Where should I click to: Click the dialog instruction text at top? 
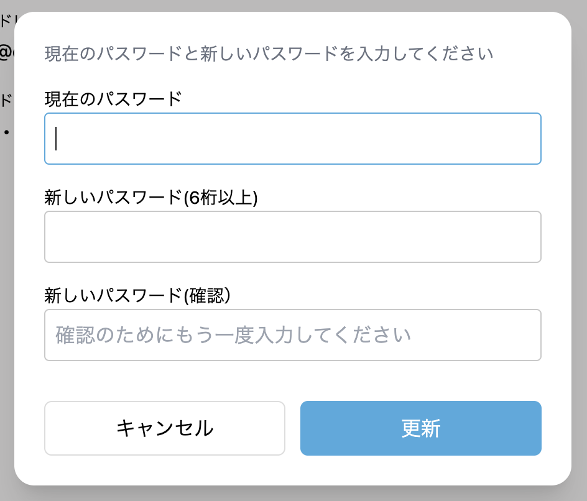[x=269, y=53]
